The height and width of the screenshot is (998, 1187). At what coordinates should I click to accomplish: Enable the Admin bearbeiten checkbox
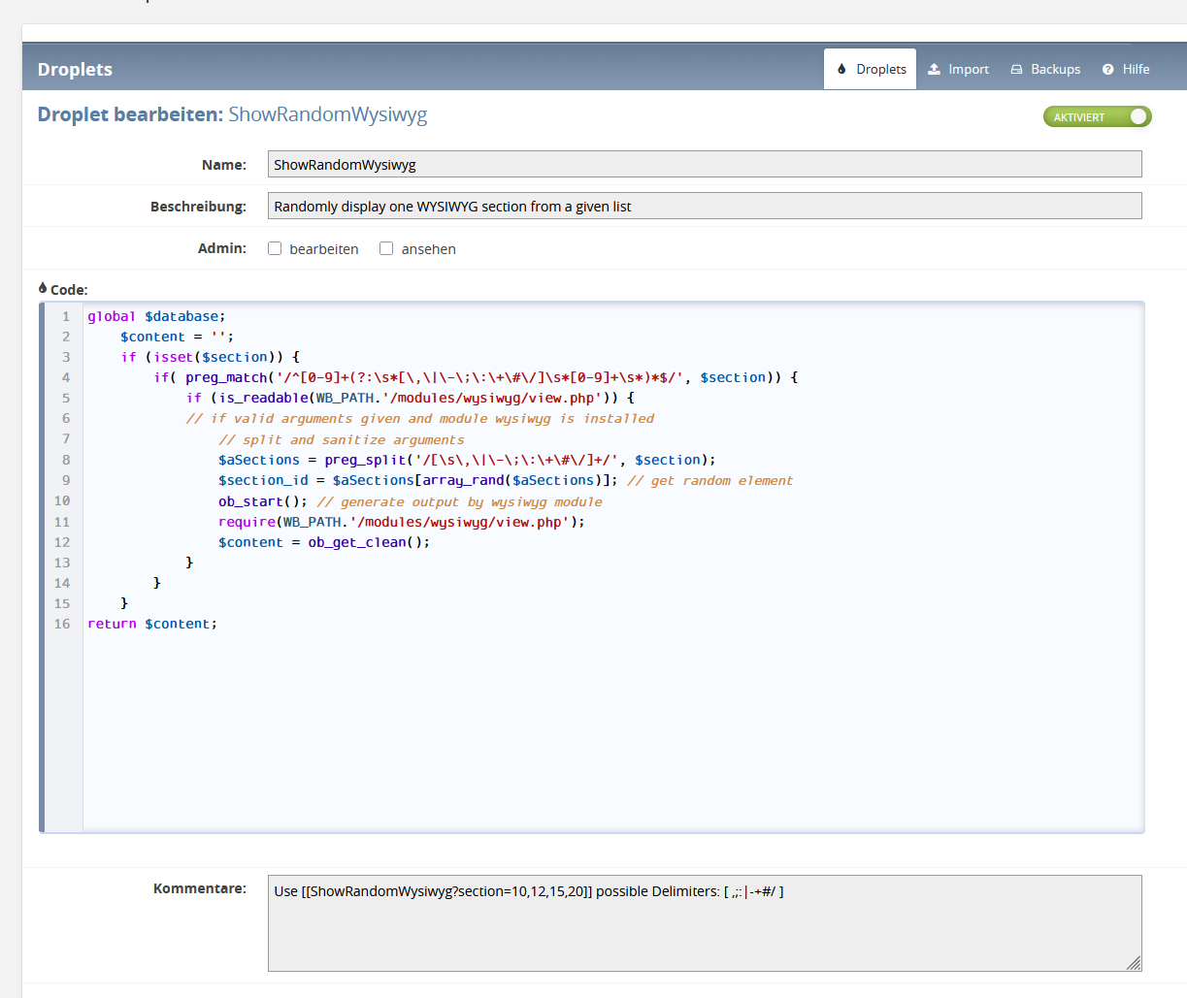click(275, 248)
